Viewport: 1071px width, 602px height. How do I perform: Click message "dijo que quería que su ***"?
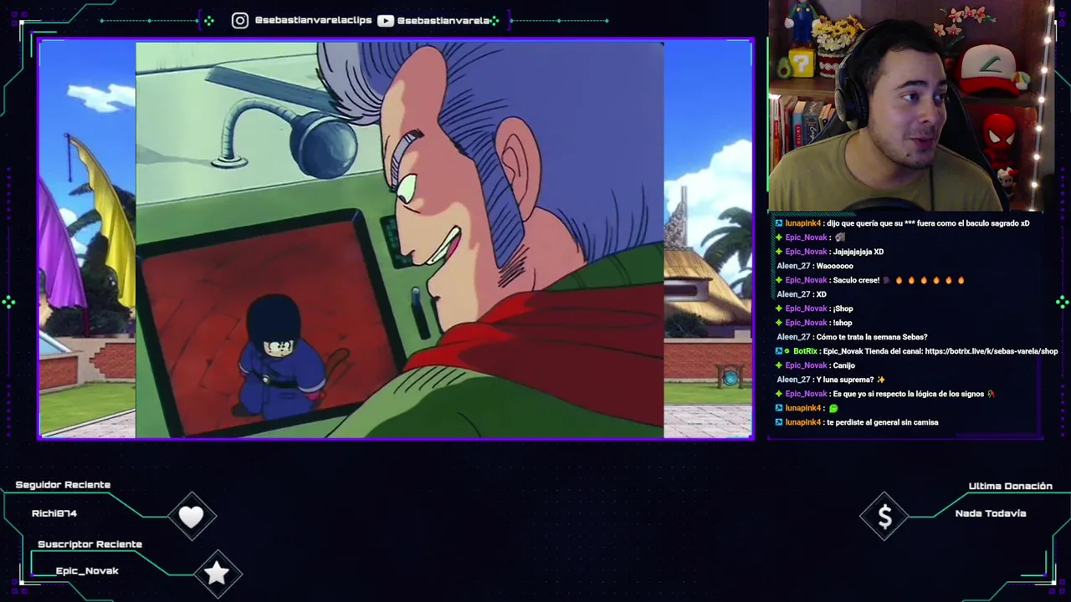coord(927,223)
